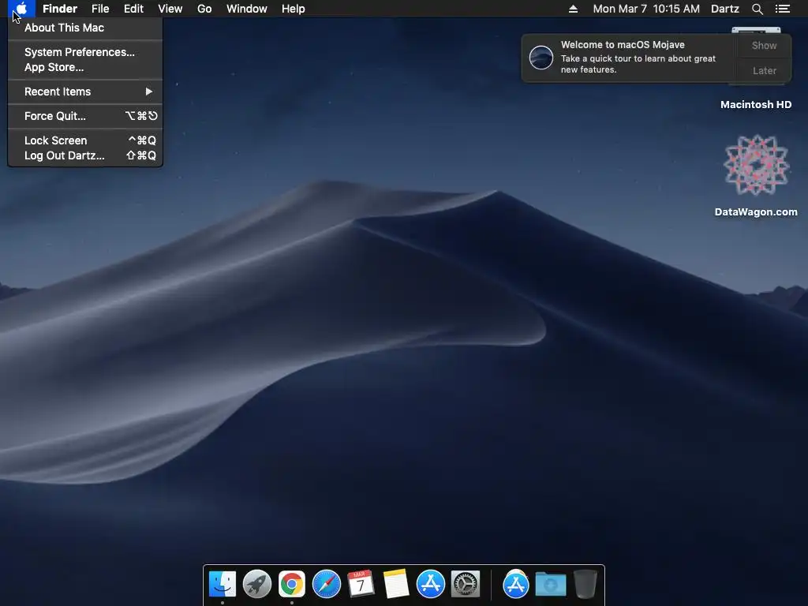The width and height of the screenshot is (808, 606).
Task: Open System Preferences… menu entry
Action: (x=85, y=52)
